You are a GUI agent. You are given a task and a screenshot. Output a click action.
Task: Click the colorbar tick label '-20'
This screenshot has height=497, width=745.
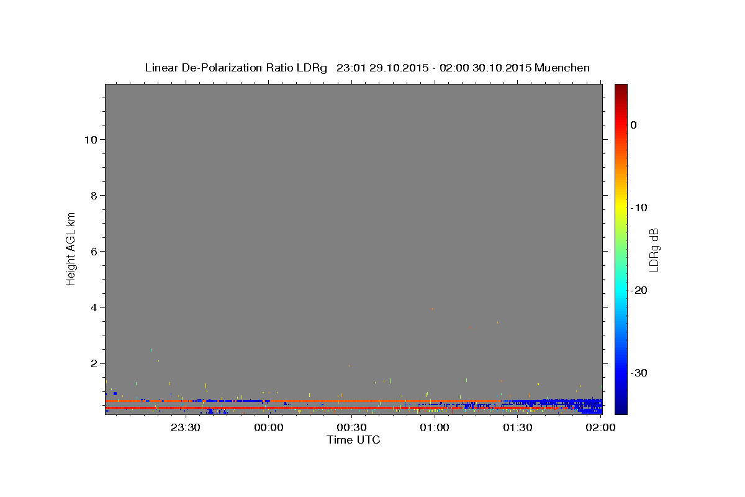coord(639,290)
